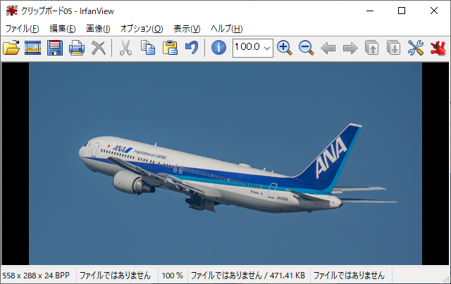
Task: Copy the image using the copy icon
Action: tap(148, 48)
